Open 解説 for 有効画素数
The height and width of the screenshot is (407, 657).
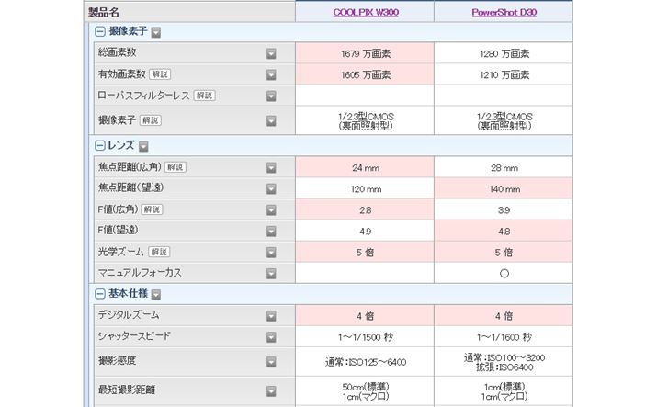pos(160,74)
